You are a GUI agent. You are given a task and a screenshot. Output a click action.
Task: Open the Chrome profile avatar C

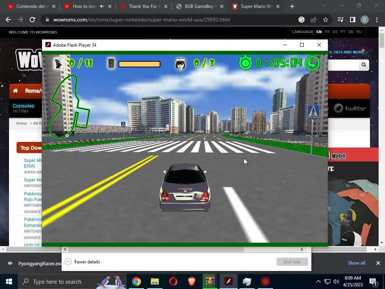tap(365, 20)
